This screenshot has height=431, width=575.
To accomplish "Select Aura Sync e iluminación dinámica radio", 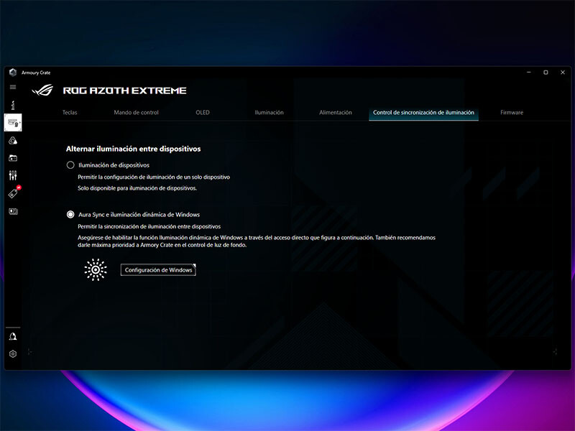I will point(70,214).
